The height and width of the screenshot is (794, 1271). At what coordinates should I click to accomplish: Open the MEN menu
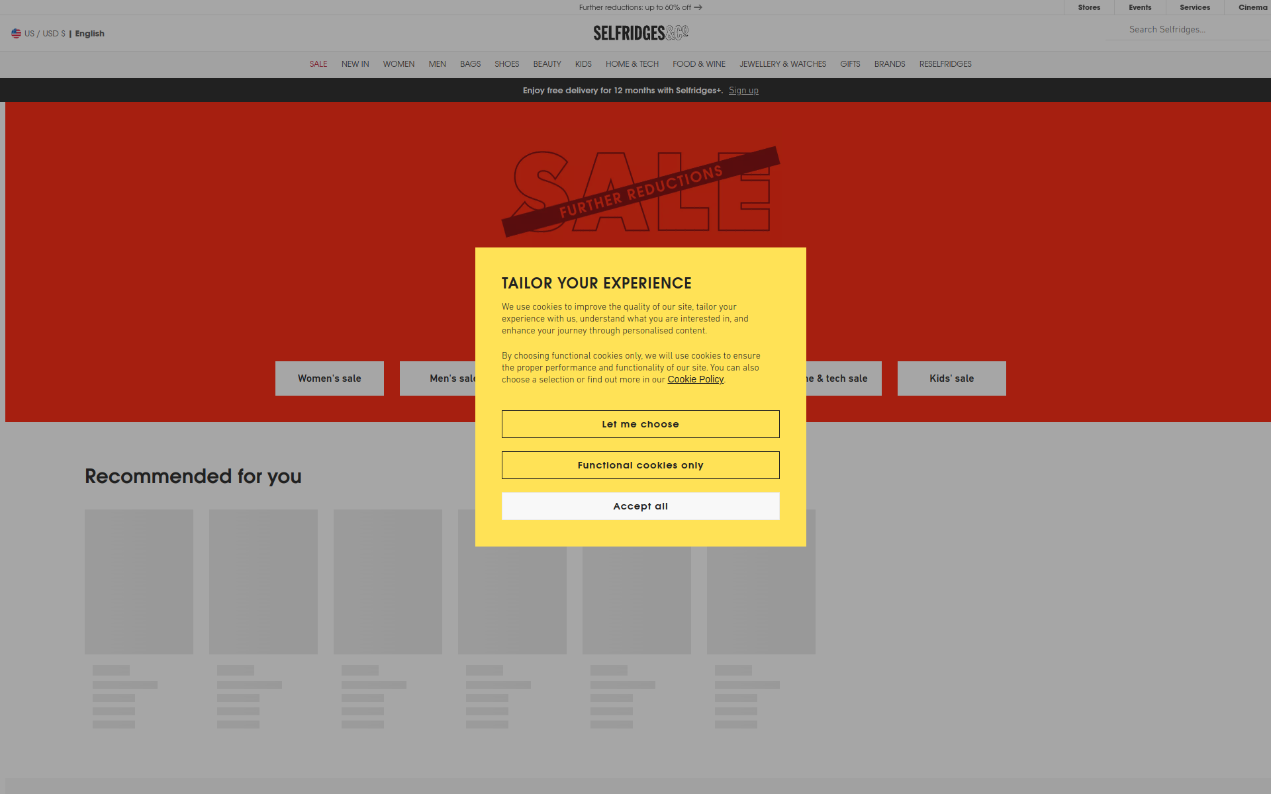tap(437, 64)
